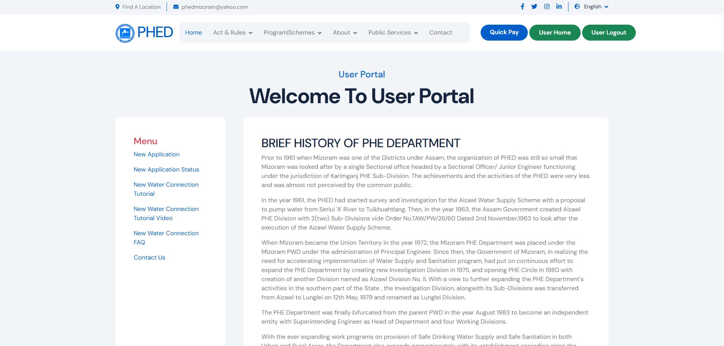Screen dimensions: 724x346
Task: Open the LinkedIn social icon
Action: [x=559, y=6]
